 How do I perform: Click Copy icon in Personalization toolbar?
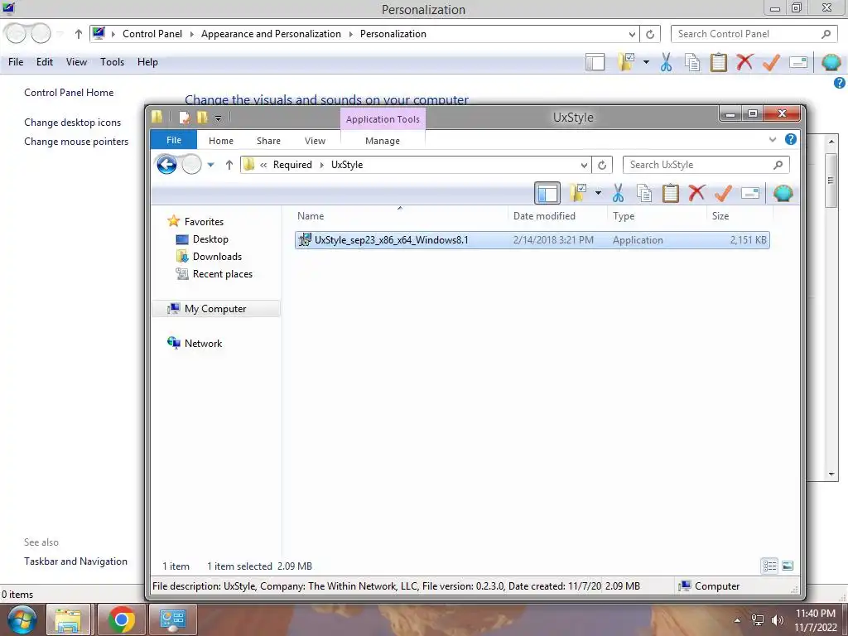point(692,63)
